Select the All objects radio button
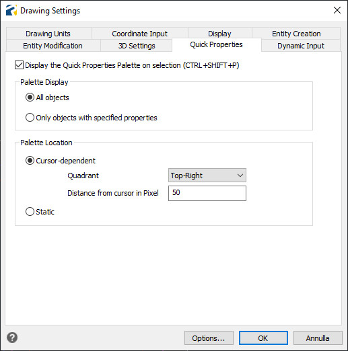Screen dimensions: 348x351 (30, 97)
